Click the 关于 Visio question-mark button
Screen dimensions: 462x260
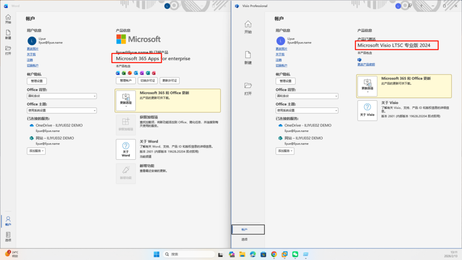(x=367, y=110)
